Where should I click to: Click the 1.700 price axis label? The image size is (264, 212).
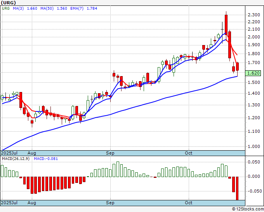coord(254,63)
